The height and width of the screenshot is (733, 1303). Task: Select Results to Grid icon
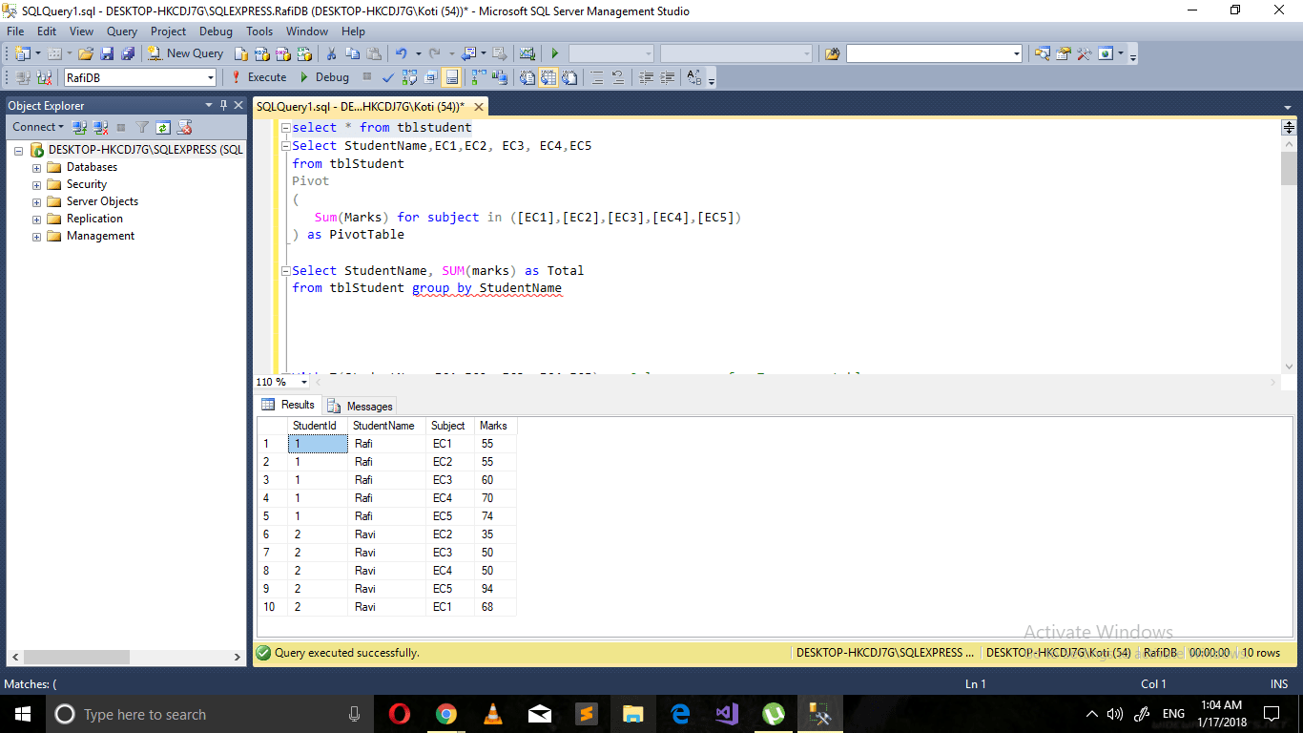coord(548,77)
